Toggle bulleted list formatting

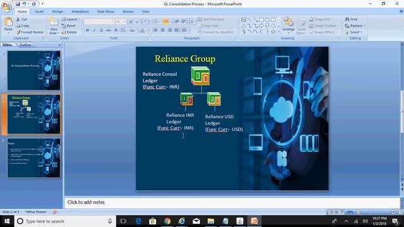[x=156, y=22]
